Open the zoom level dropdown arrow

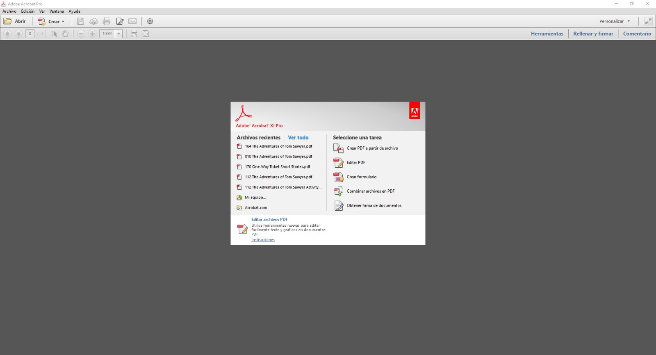click(x=119, y=34)
